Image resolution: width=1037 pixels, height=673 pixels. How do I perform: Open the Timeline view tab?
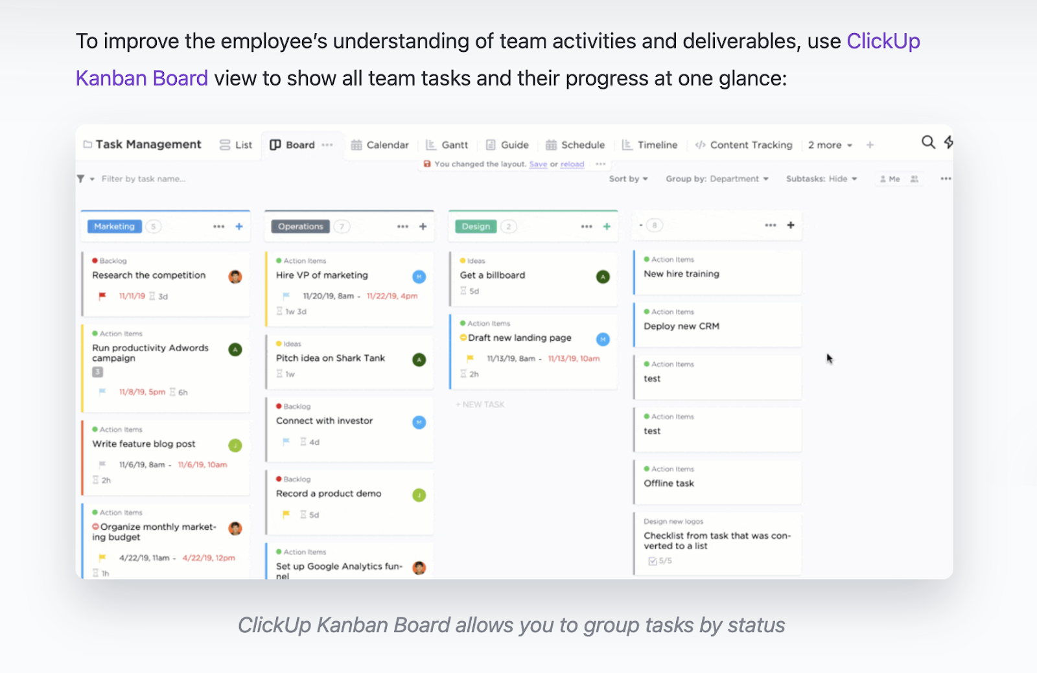pos(650,145)
